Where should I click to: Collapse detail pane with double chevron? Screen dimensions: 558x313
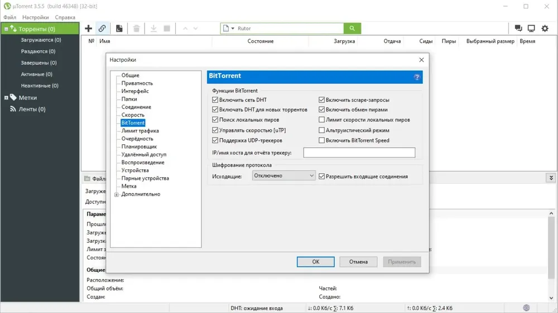[551, 178]
